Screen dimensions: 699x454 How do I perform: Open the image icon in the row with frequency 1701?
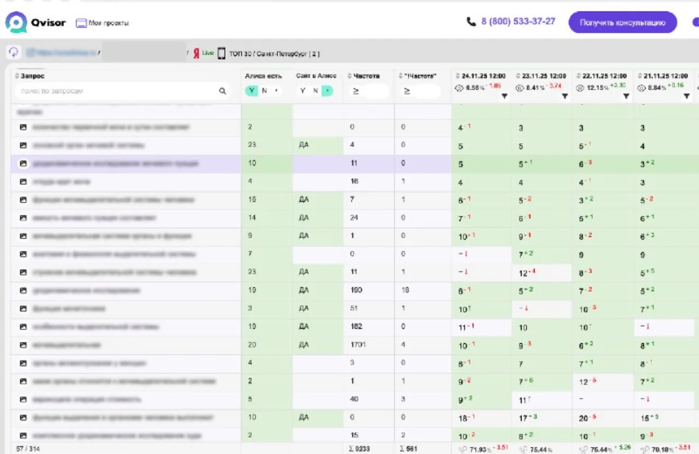tap(23, 345)
